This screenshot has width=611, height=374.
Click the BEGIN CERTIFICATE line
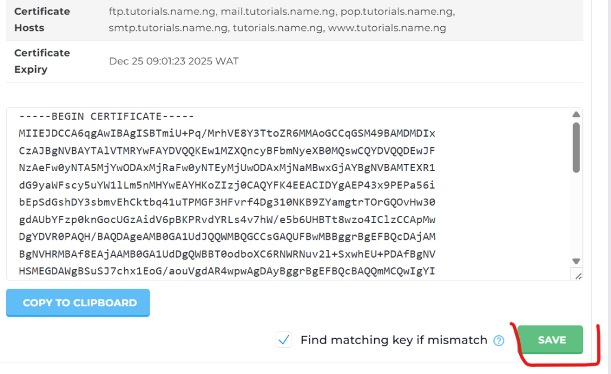pyautogui.click(x=107, y=116)
